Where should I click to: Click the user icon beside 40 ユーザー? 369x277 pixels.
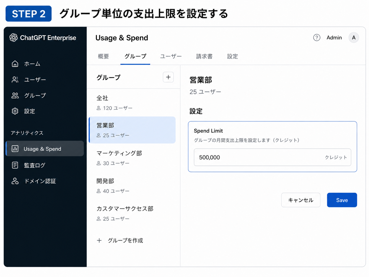(x=99, y=191)
